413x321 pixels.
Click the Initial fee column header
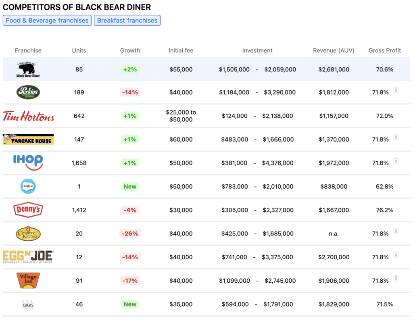click(181, 50)
